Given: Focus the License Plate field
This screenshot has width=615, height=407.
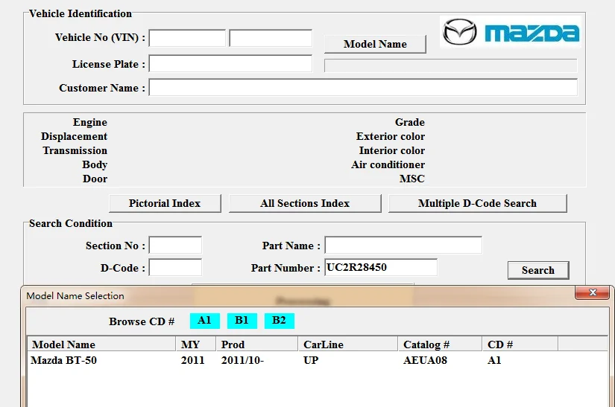Looking at the screenshot, I should point(230,64).
